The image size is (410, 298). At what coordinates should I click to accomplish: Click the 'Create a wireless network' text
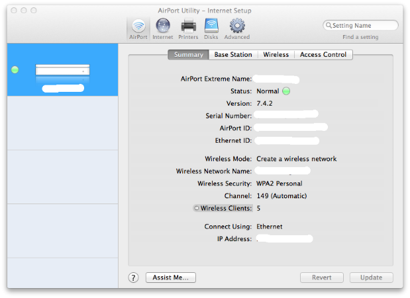[x=297, y=159]
